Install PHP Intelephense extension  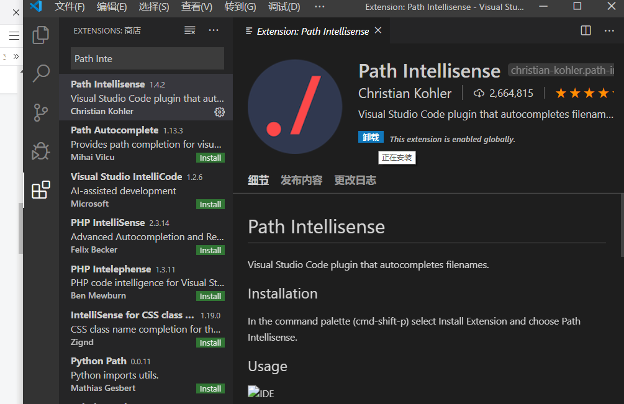210,296
